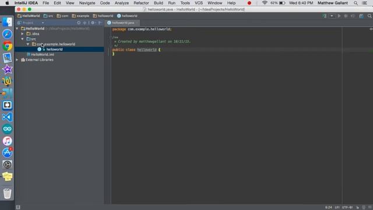Viewport: 373px width, 210px height.
Task: Click helloworld class breadcrumb in navigation bar
Action: [x=127, y=16]
